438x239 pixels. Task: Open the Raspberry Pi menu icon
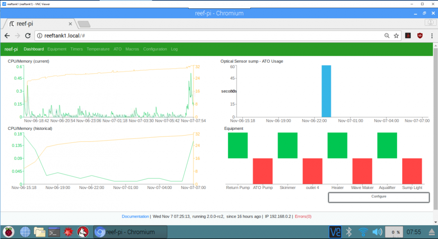[x=8, y=232]
